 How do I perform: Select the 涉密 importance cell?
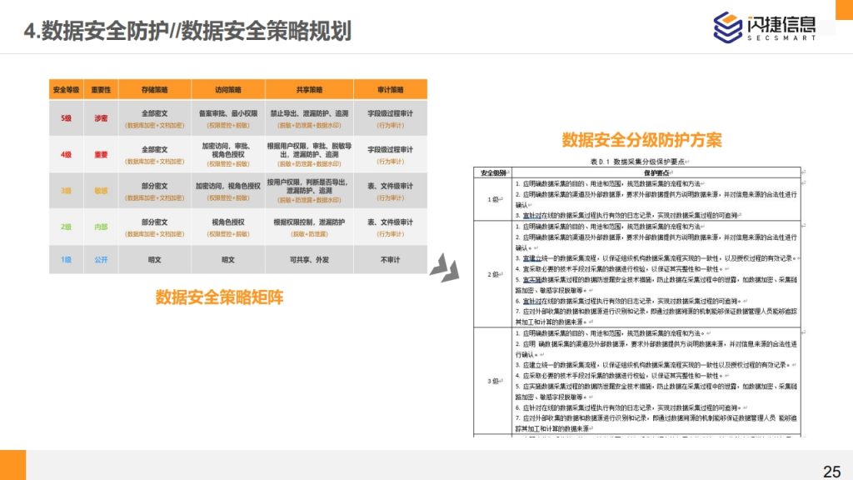(x=101, y=118)
